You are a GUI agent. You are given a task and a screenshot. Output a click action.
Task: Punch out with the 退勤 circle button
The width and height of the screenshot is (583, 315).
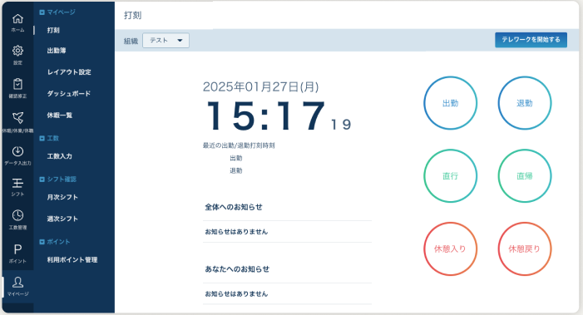[x=525, y=103]
